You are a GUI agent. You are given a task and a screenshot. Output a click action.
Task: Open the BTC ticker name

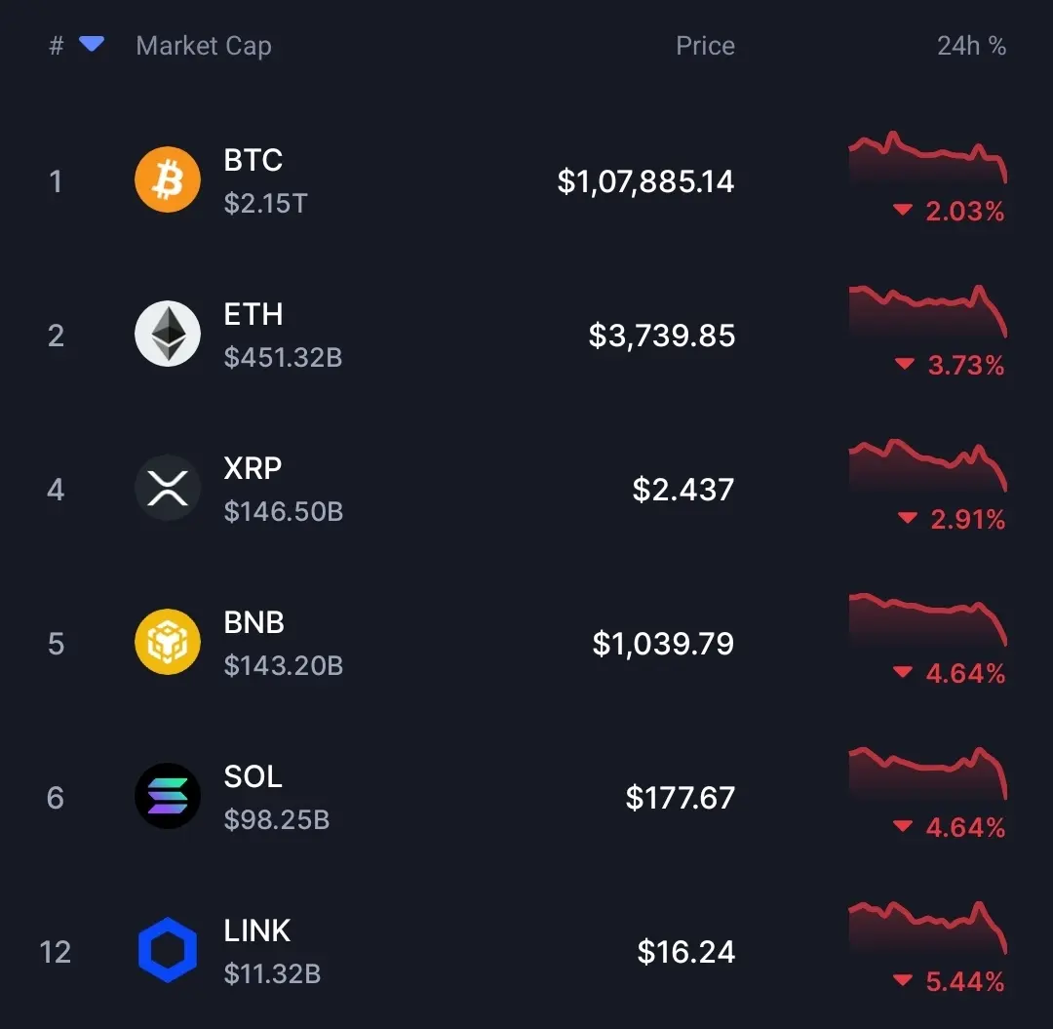coord(253,161)
